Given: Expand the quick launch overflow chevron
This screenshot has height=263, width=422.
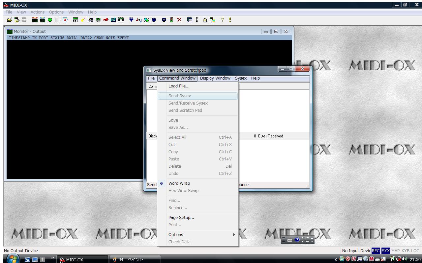Looking at the screenshot, I should click(52, 258).
